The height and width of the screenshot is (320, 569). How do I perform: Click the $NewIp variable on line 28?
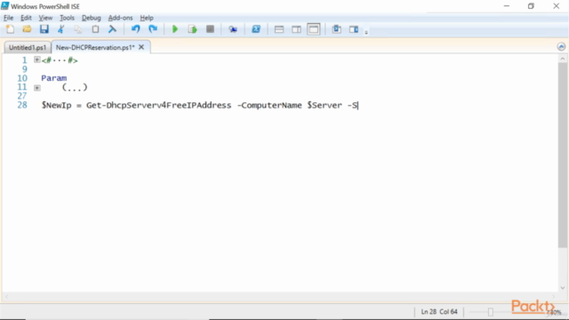pos(56,105)
